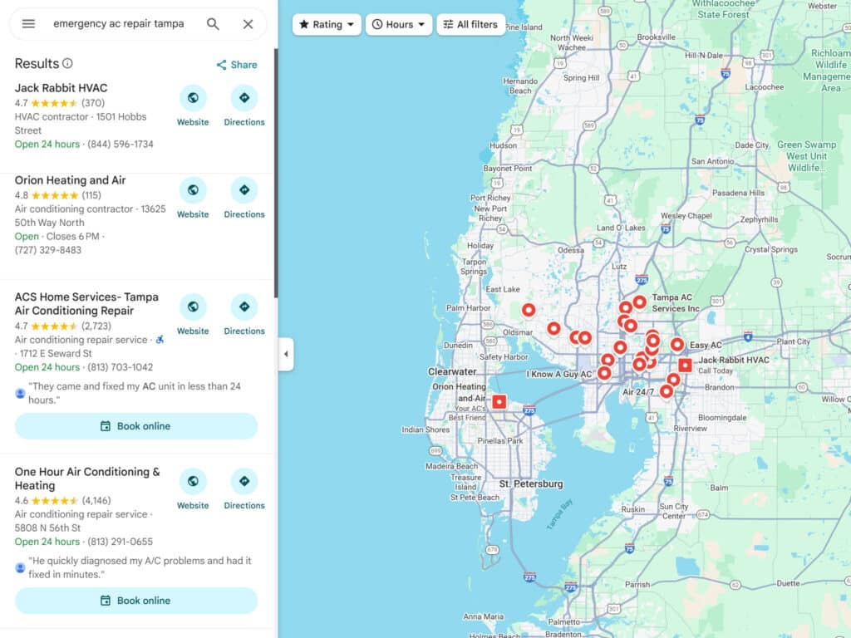Click in the emergency ac repair tampa search field
The image size is (851, 638).
pos(118,24)
